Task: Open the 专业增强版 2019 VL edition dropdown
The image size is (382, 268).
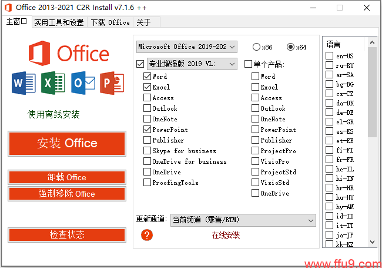Action: [x=192, y=64]
